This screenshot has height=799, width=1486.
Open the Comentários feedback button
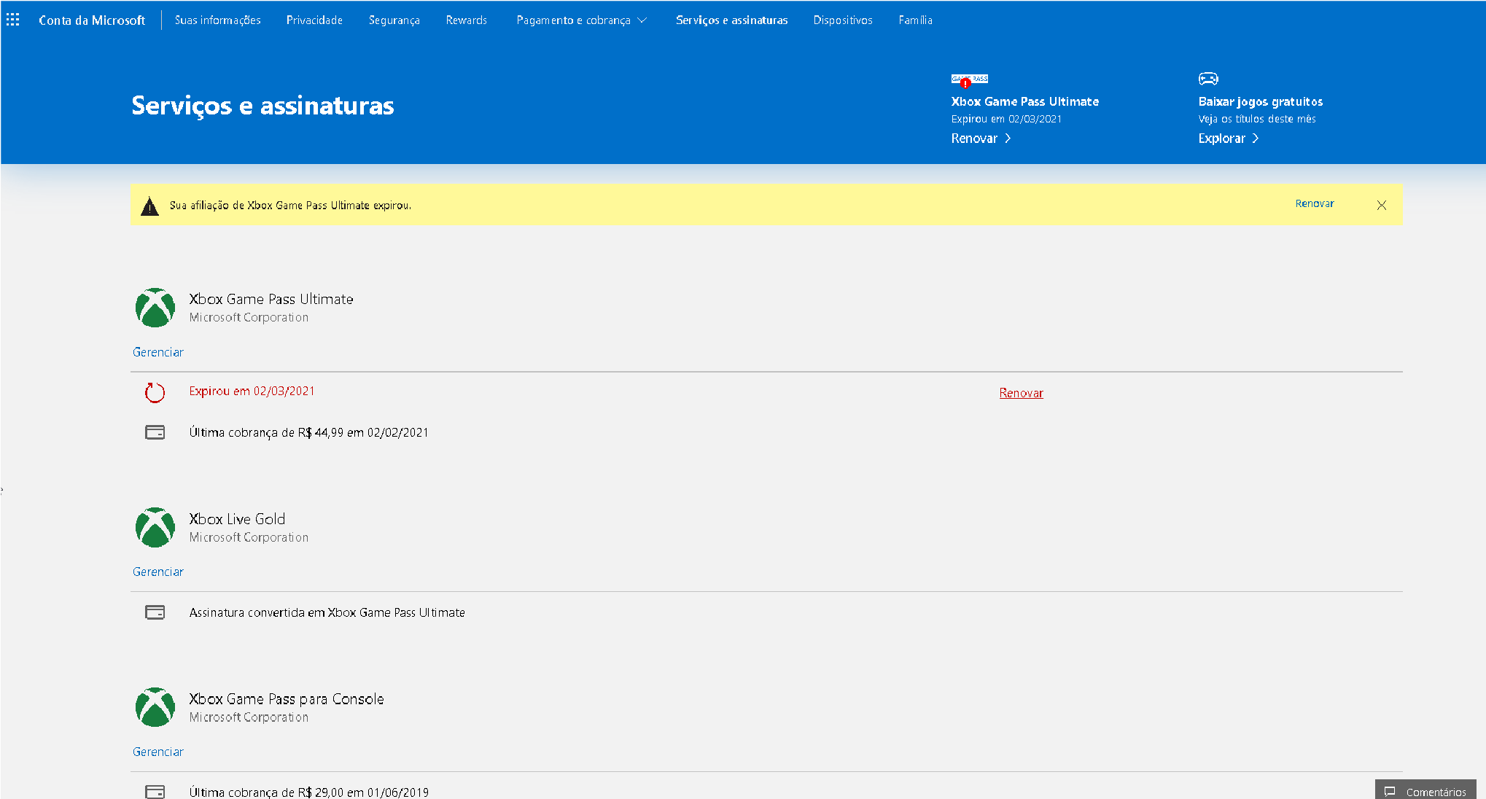coord(1425,790)
